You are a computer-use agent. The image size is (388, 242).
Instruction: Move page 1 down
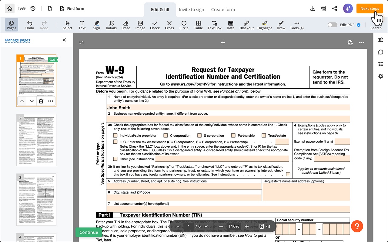tap(32, 101)
